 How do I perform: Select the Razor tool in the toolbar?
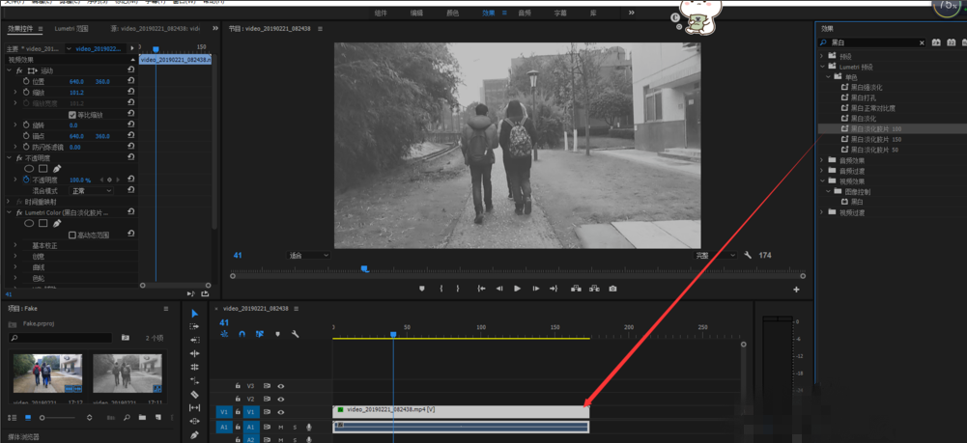click(x=194, y=395)
